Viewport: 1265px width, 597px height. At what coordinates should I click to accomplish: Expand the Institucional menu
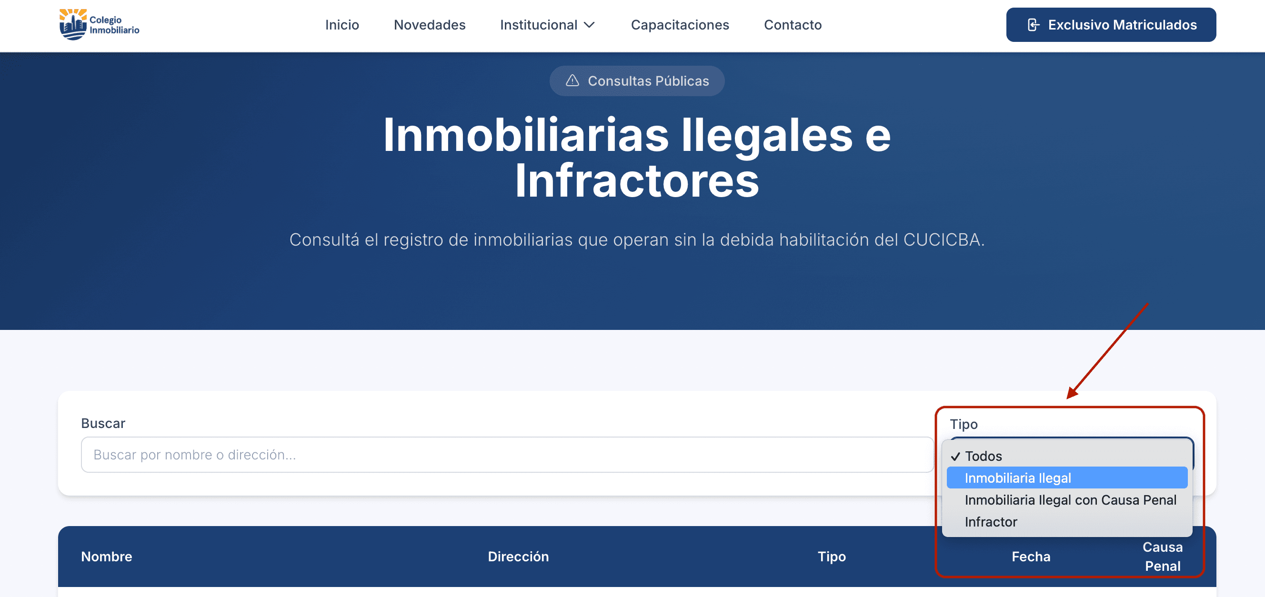pos(548,25)
